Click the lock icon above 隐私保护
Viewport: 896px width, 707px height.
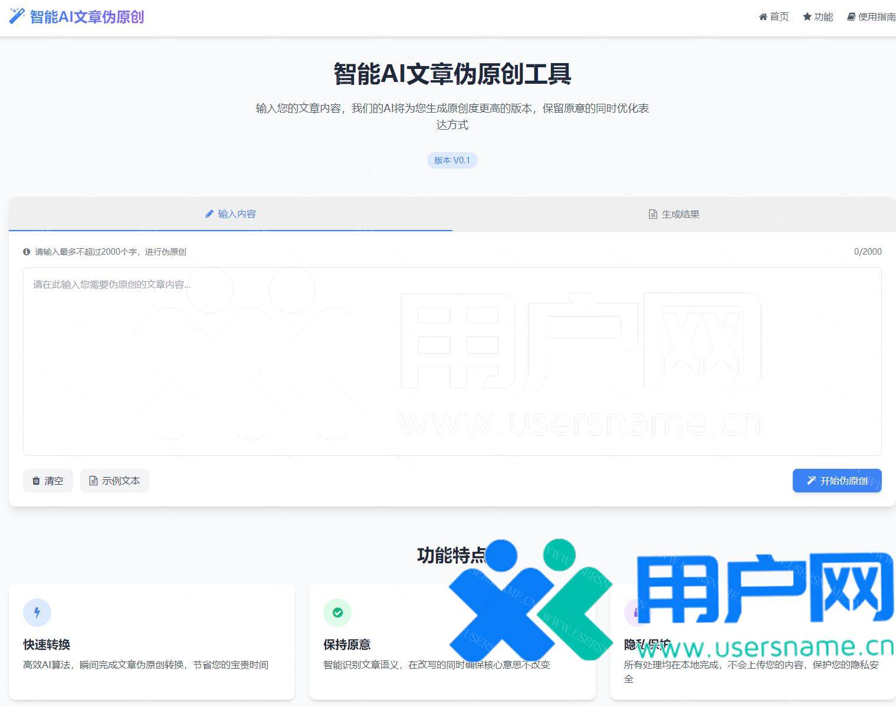tap(635, 612)
